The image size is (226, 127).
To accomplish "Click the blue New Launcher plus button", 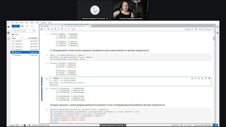I will tap(16, 26).
